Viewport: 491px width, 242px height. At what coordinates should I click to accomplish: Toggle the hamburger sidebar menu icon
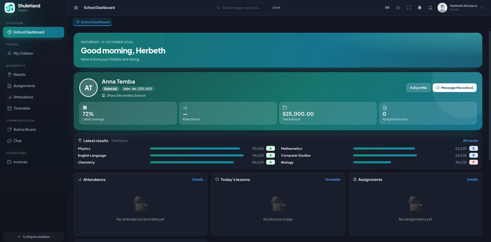click(76, 7)
